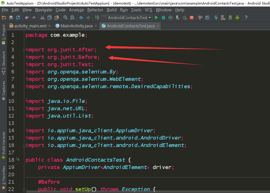Screen dimensions: 270x193
Task: Click Sync Project with Gradle Files
Action: tap(216, 18)
